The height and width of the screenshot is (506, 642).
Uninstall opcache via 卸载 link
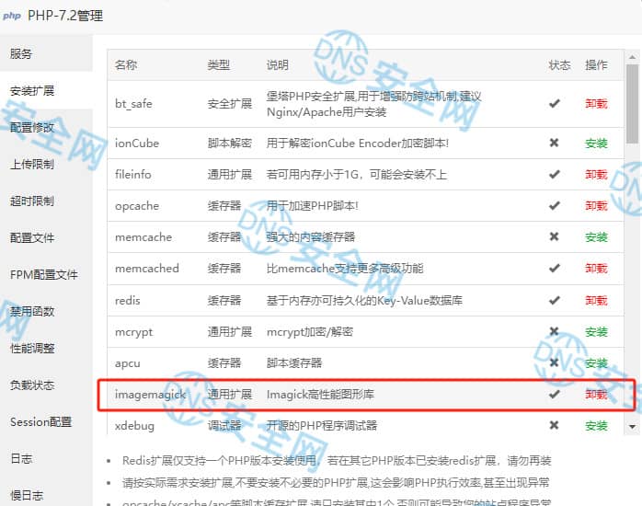tap(596, 205)
